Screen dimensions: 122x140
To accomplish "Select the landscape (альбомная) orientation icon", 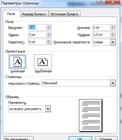I will point(43,62).
